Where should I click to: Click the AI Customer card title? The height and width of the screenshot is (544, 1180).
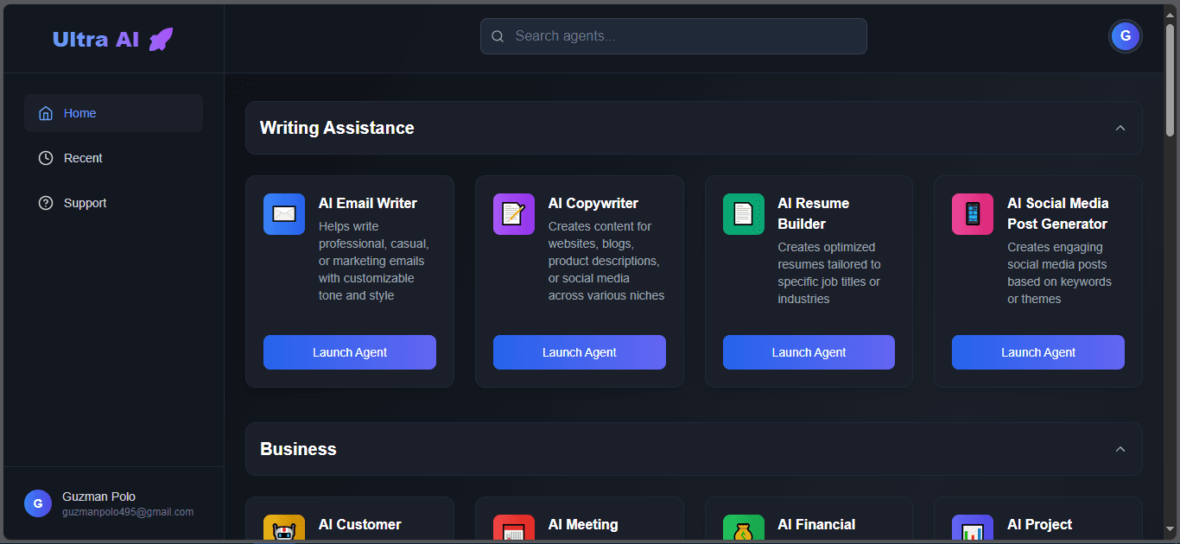[360, 524]
